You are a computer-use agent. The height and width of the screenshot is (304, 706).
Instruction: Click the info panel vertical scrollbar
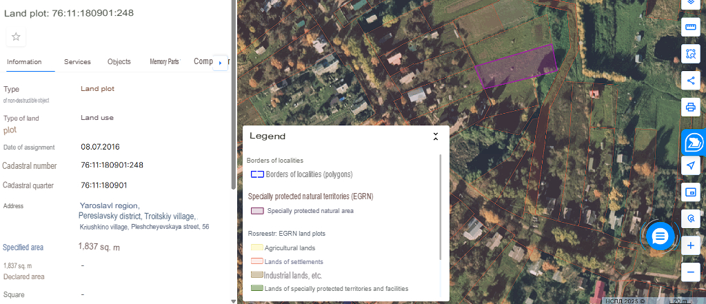[233, 94]
